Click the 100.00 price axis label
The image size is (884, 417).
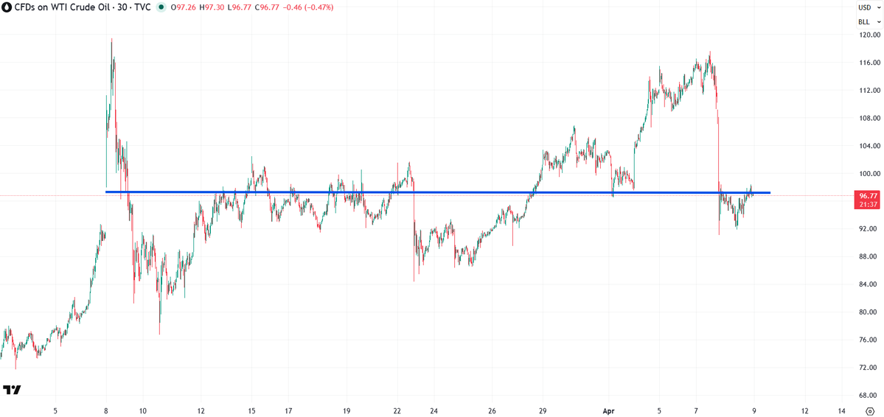[x=869, y=174]
